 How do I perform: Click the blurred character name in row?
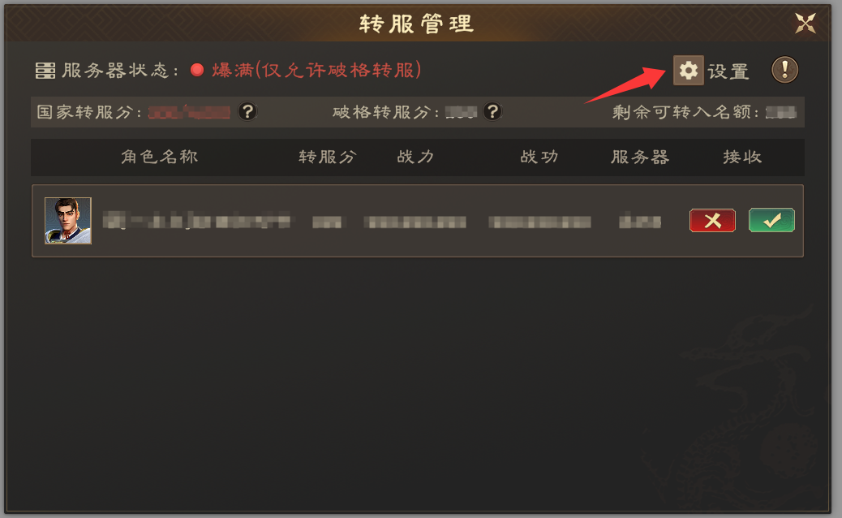pyautogui.click(x=196, y=221)
